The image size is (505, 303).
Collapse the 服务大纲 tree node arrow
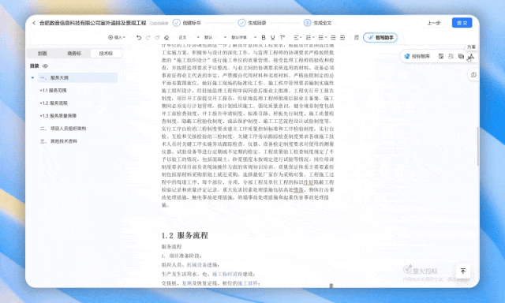(32, 77)
